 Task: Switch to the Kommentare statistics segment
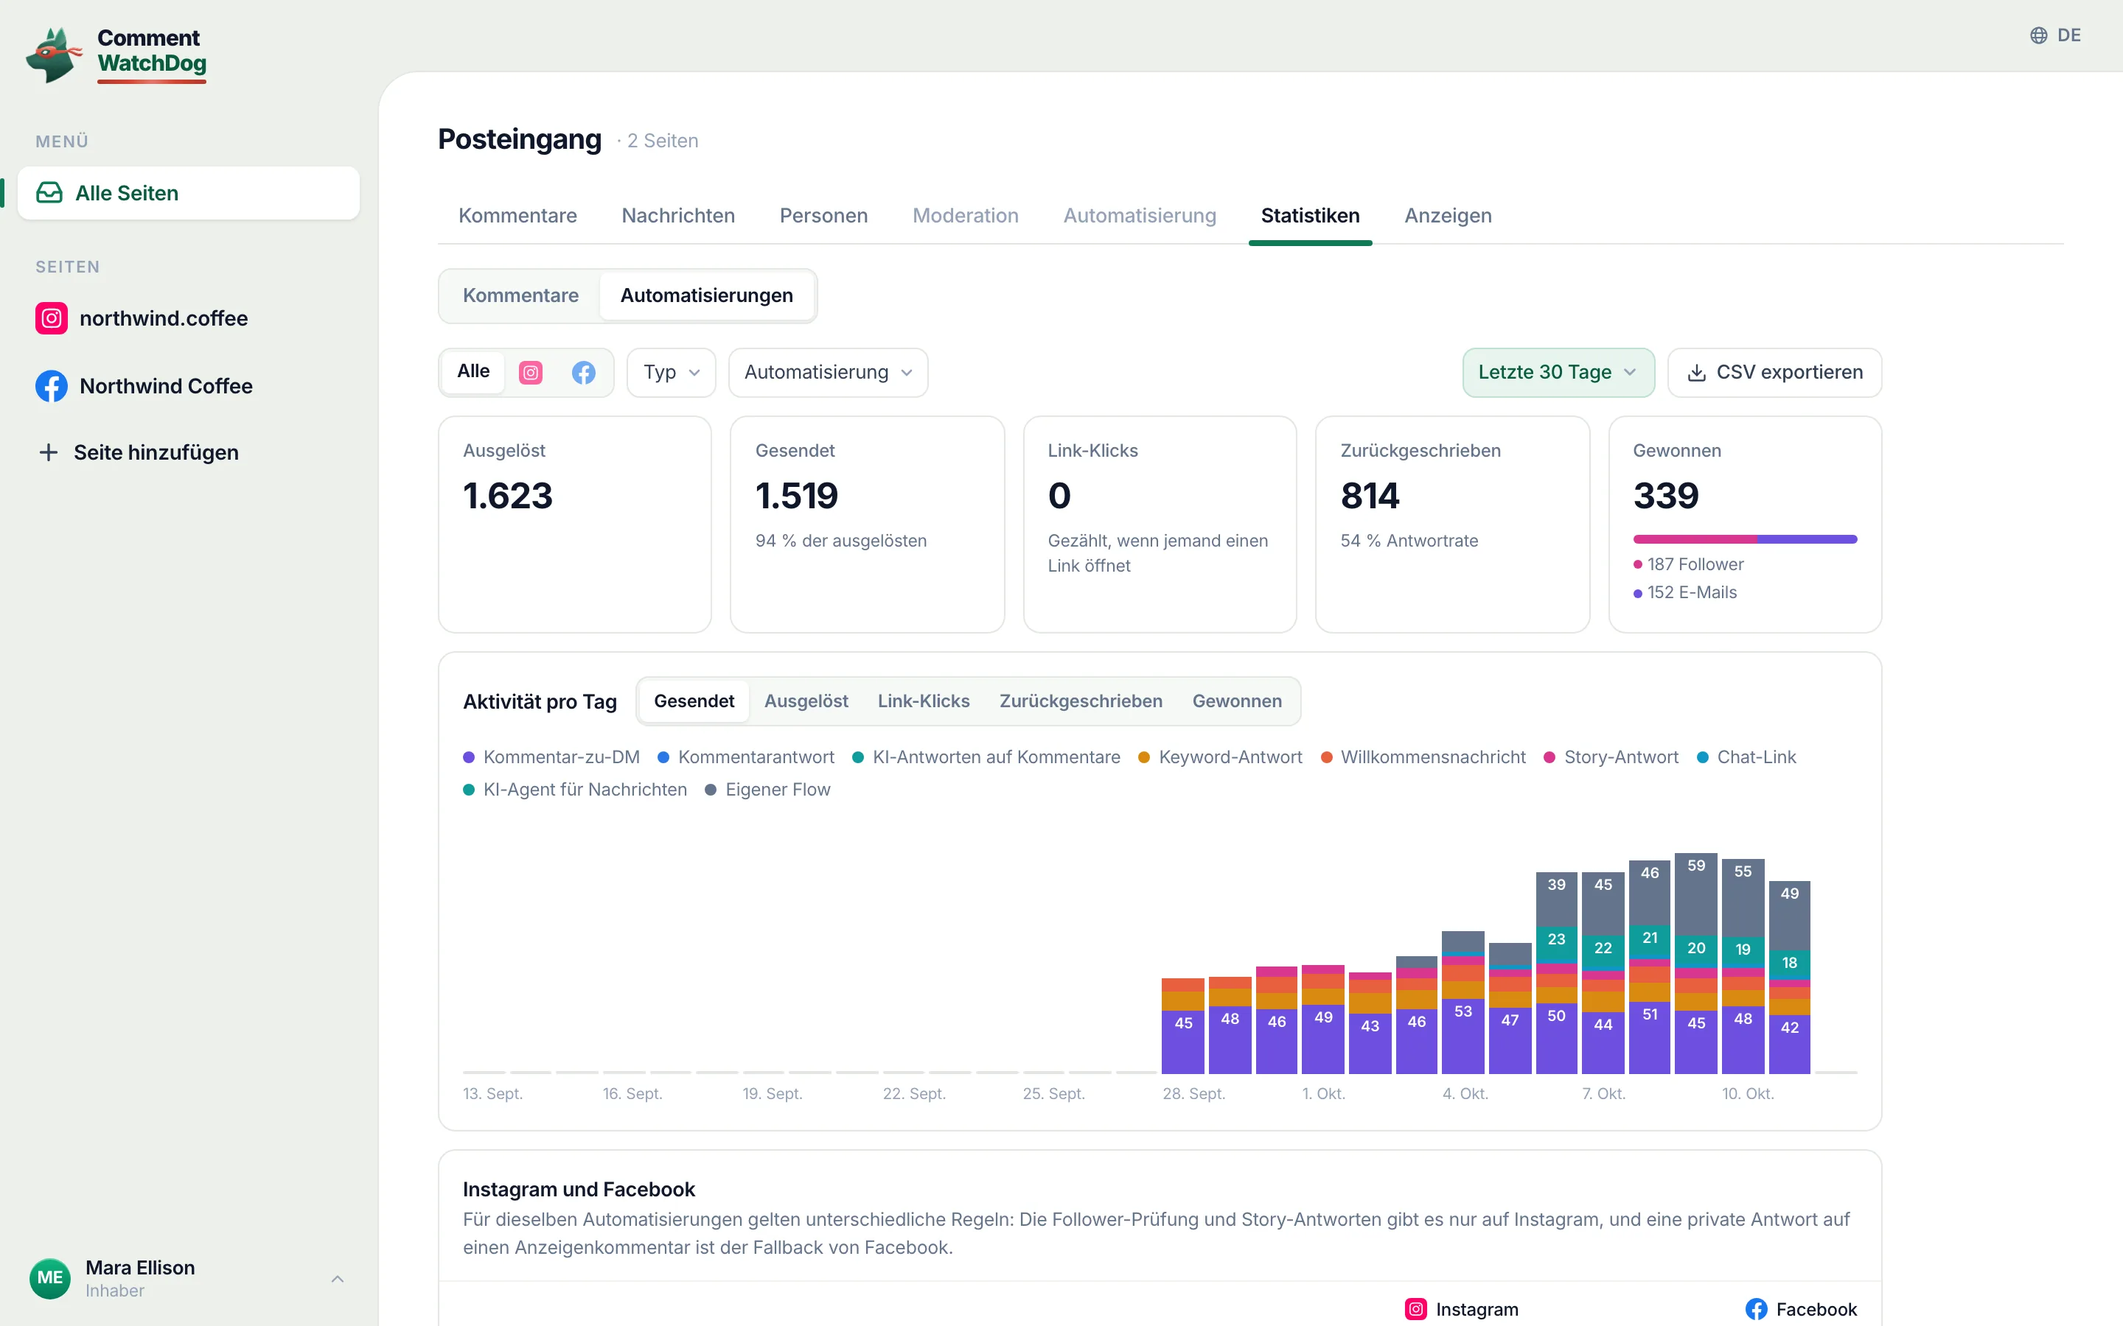pyautogui.click(x=520, y=295)
